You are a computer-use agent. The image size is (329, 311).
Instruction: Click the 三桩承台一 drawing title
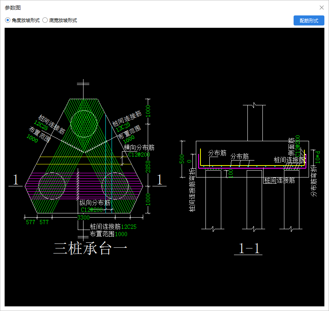tap(90, 248)
